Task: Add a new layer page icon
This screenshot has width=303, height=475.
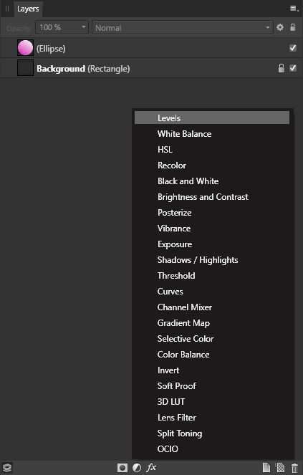Action: click(x=266, y=468)
